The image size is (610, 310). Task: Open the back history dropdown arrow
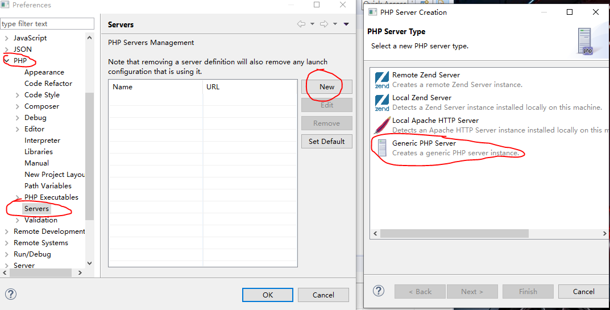312,24
